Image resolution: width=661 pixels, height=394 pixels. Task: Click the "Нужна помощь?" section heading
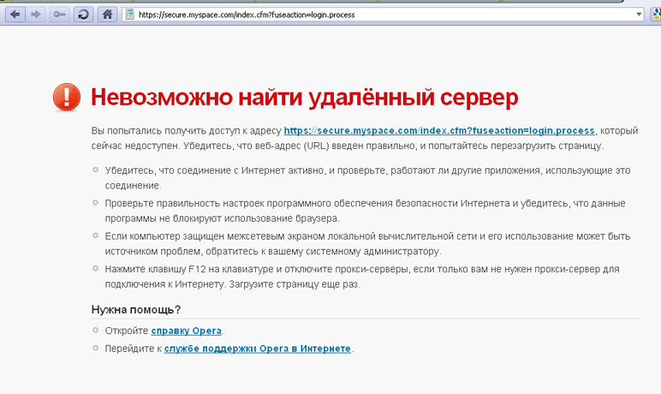point(136,309)
